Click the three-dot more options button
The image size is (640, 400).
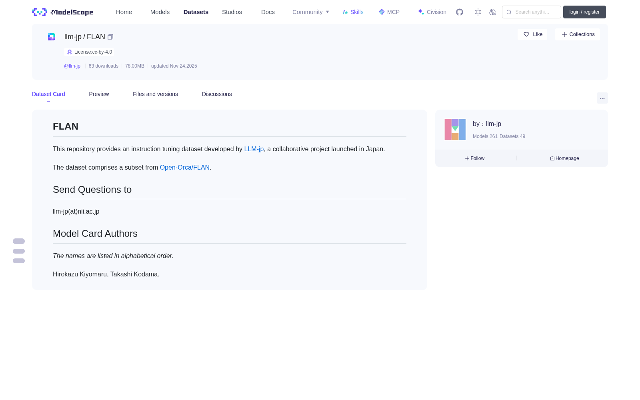tap(602, 98)
